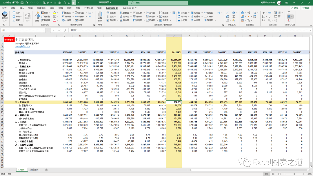Open the 页面布局 ribbon tab
This screenshot has width=313, height=176.
coord(41,8)
